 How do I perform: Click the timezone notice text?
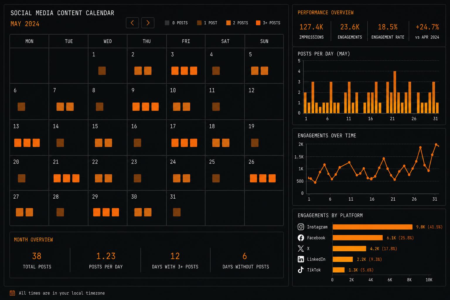62,293
